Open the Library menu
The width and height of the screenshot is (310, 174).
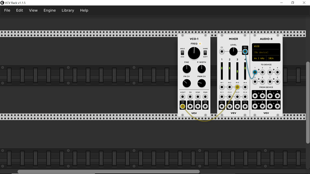point(68,10)
